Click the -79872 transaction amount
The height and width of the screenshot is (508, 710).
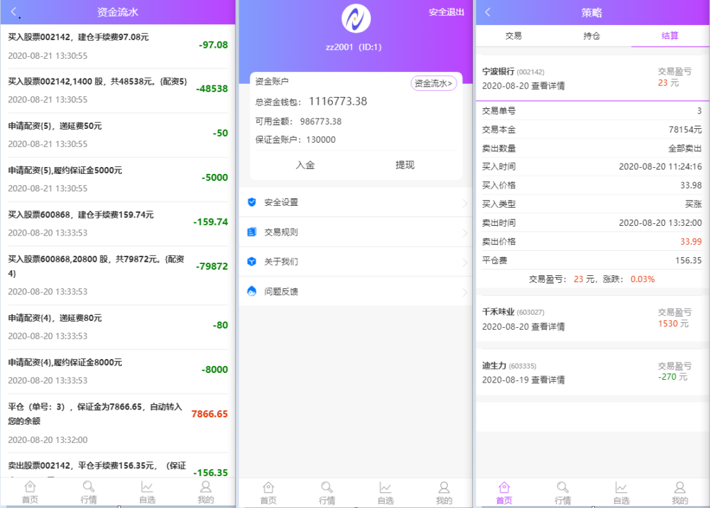(x=212, y=266)
